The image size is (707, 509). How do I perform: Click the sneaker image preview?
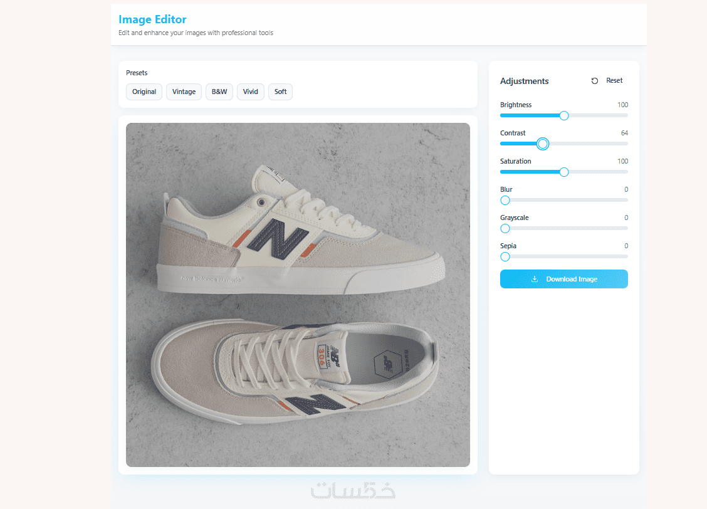(298, 295)
